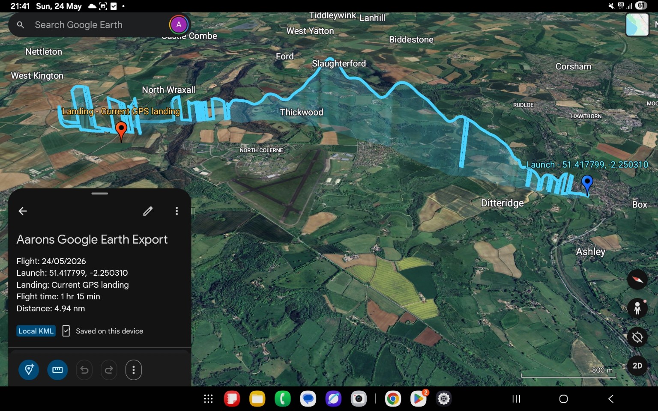Open the green Phone app
Screen dimensions: 658x411
point(282,399)
